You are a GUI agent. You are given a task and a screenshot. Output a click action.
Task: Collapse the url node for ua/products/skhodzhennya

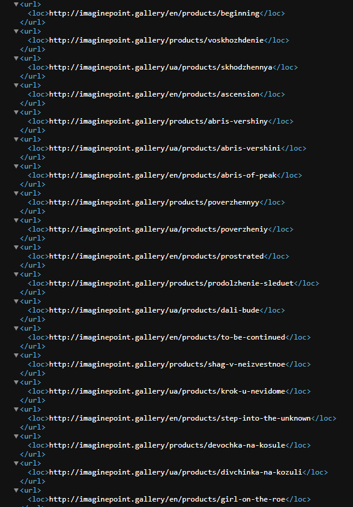click(x=16, y=59)
